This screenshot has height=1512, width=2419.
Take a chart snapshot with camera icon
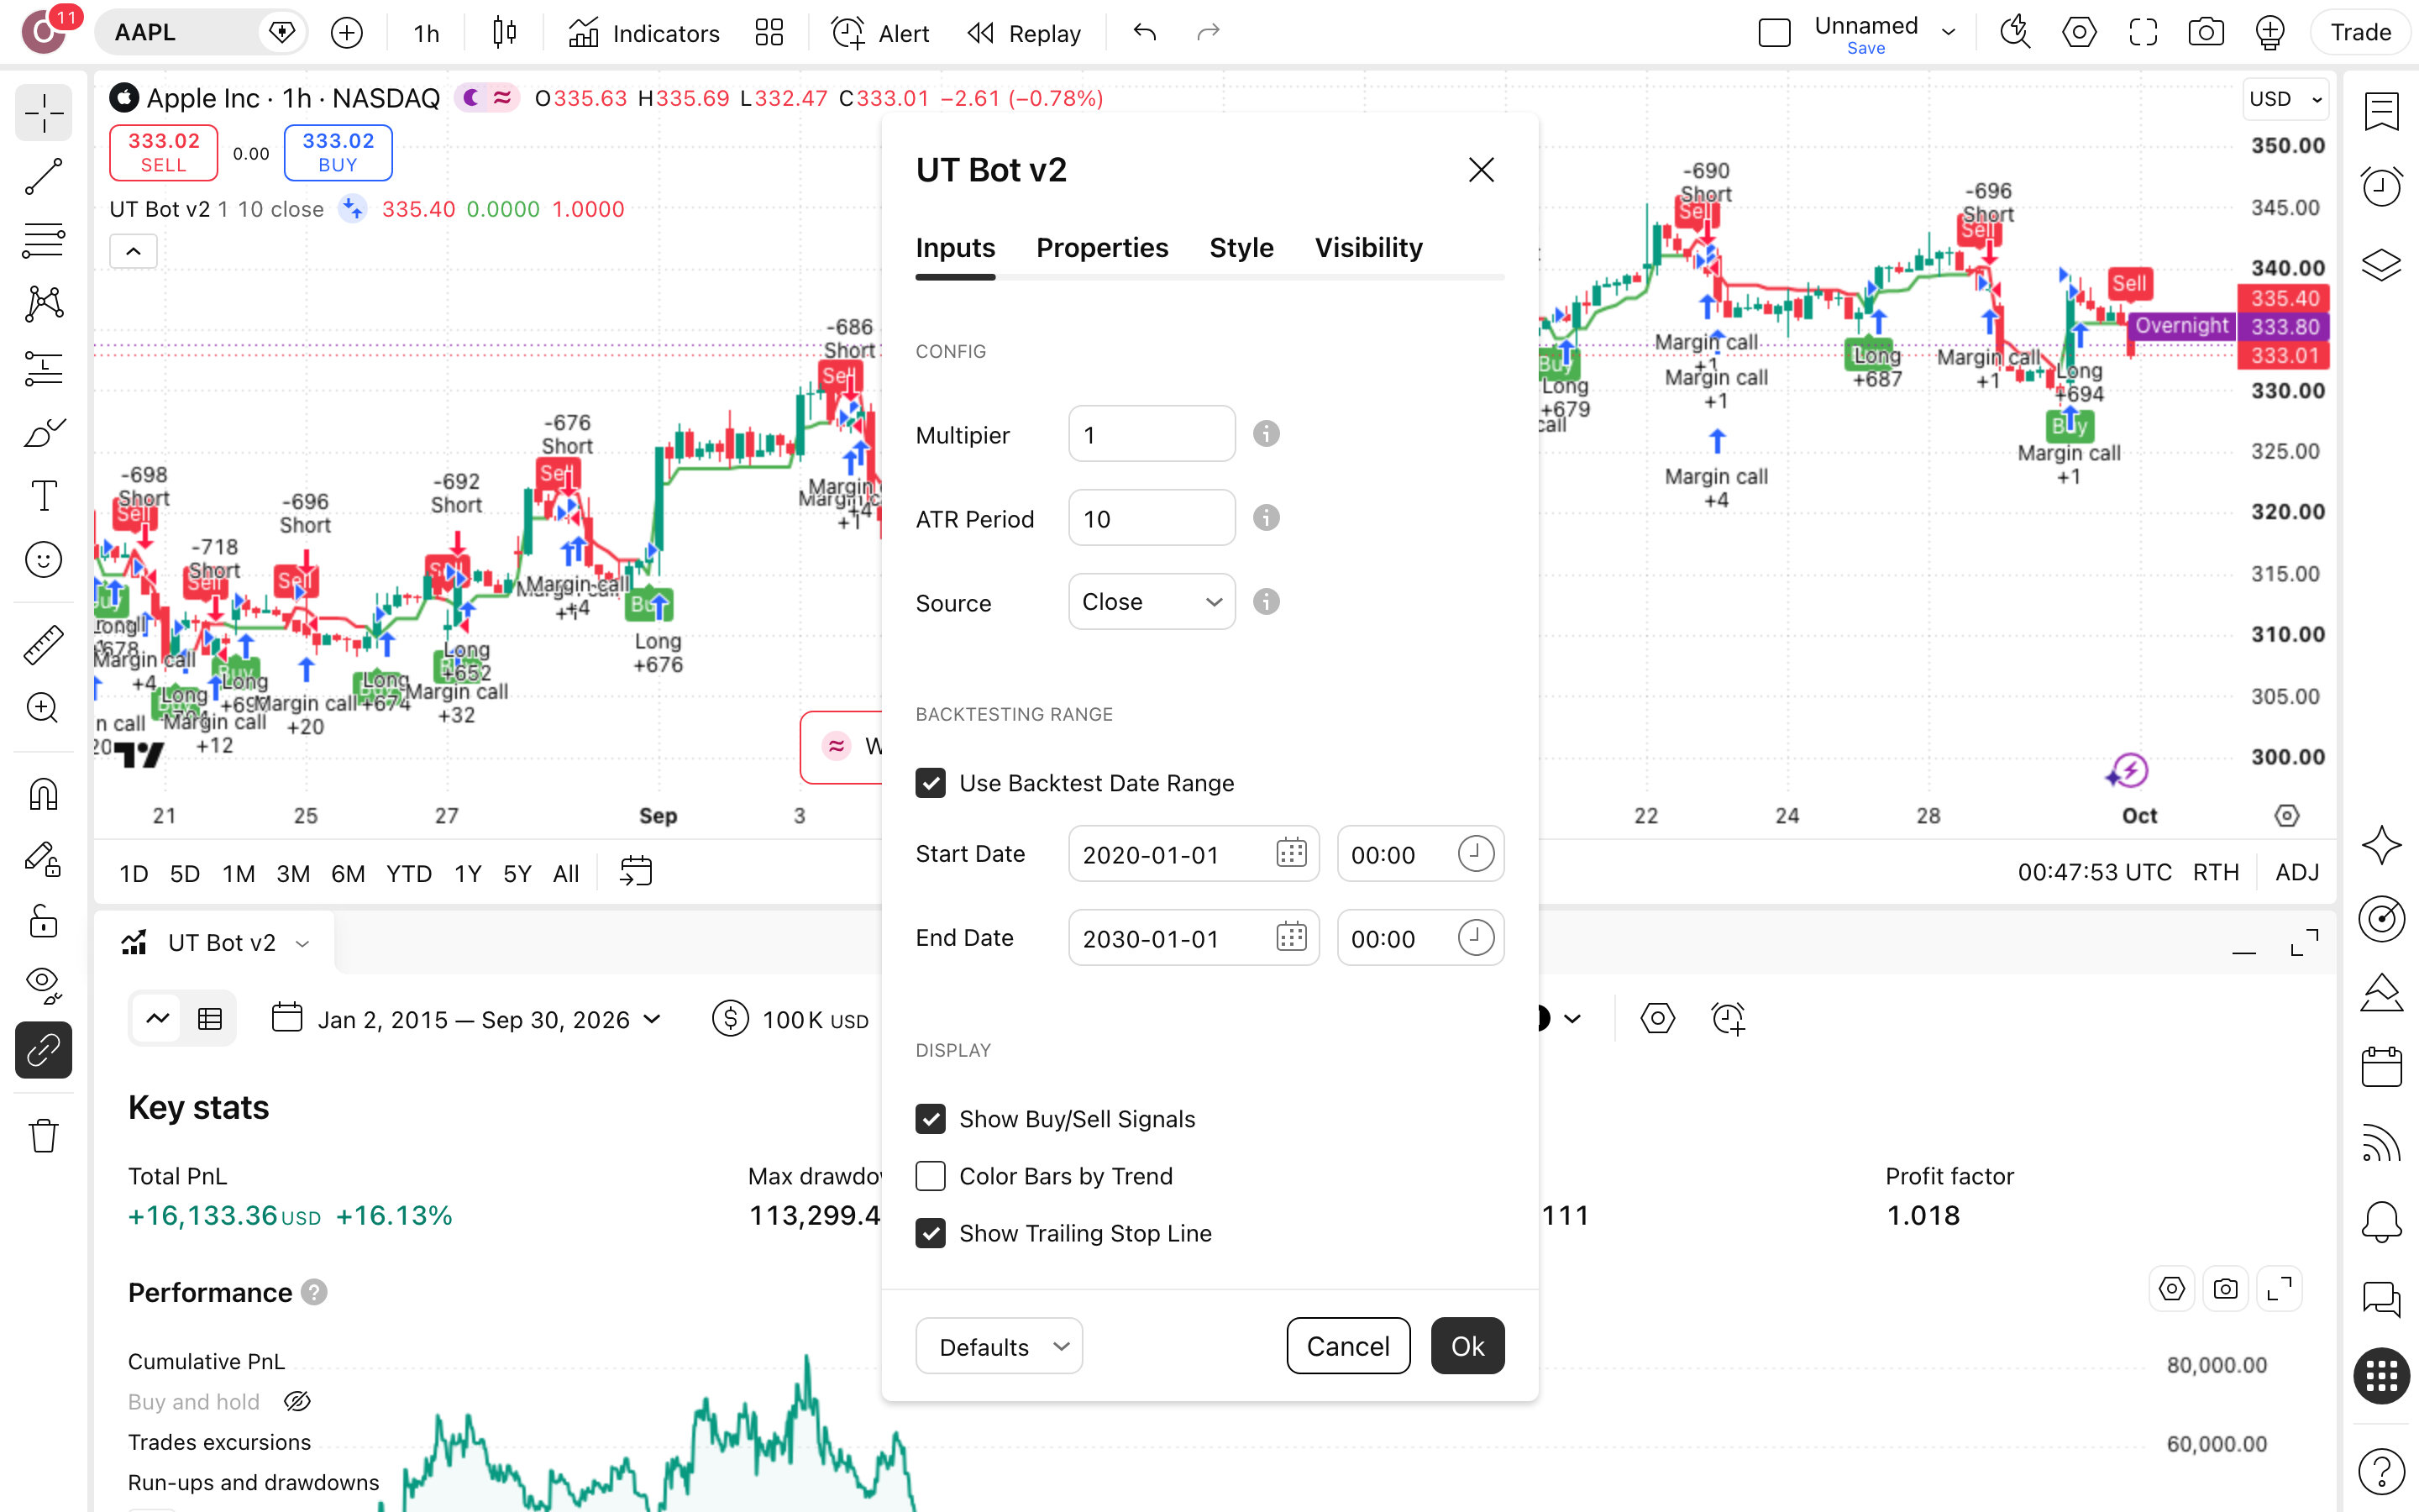pos(2205,33)
